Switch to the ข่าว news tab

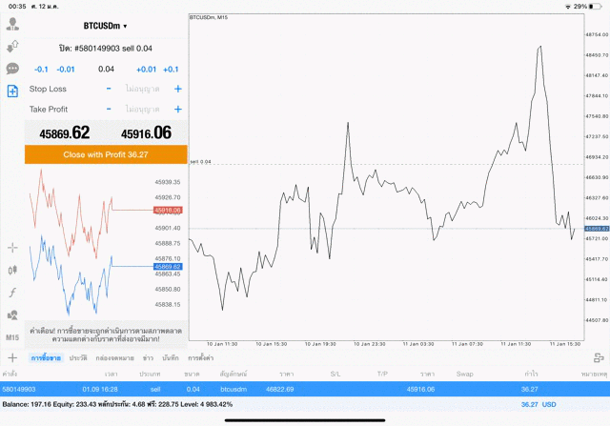pyautogui.click(x=148, y=357)
